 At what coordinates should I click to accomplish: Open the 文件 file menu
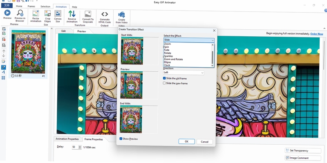click(7, 6)
